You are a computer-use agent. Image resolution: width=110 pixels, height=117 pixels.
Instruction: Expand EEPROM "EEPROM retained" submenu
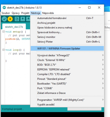point(67,69)
